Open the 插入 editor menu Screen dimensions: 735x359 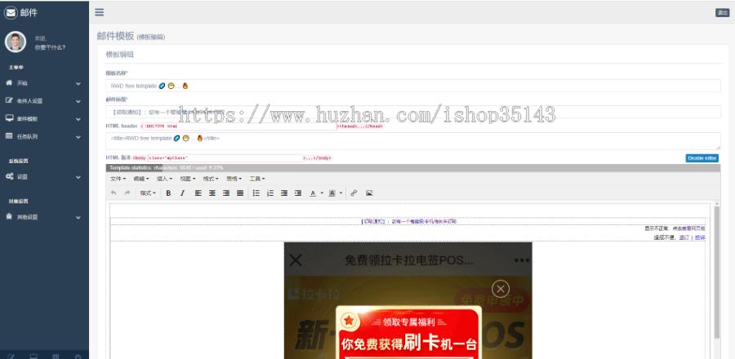point(164,179)
